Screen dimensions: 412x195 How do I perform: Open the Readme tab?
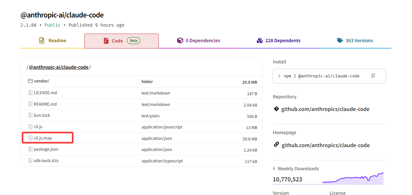(52, 41)
